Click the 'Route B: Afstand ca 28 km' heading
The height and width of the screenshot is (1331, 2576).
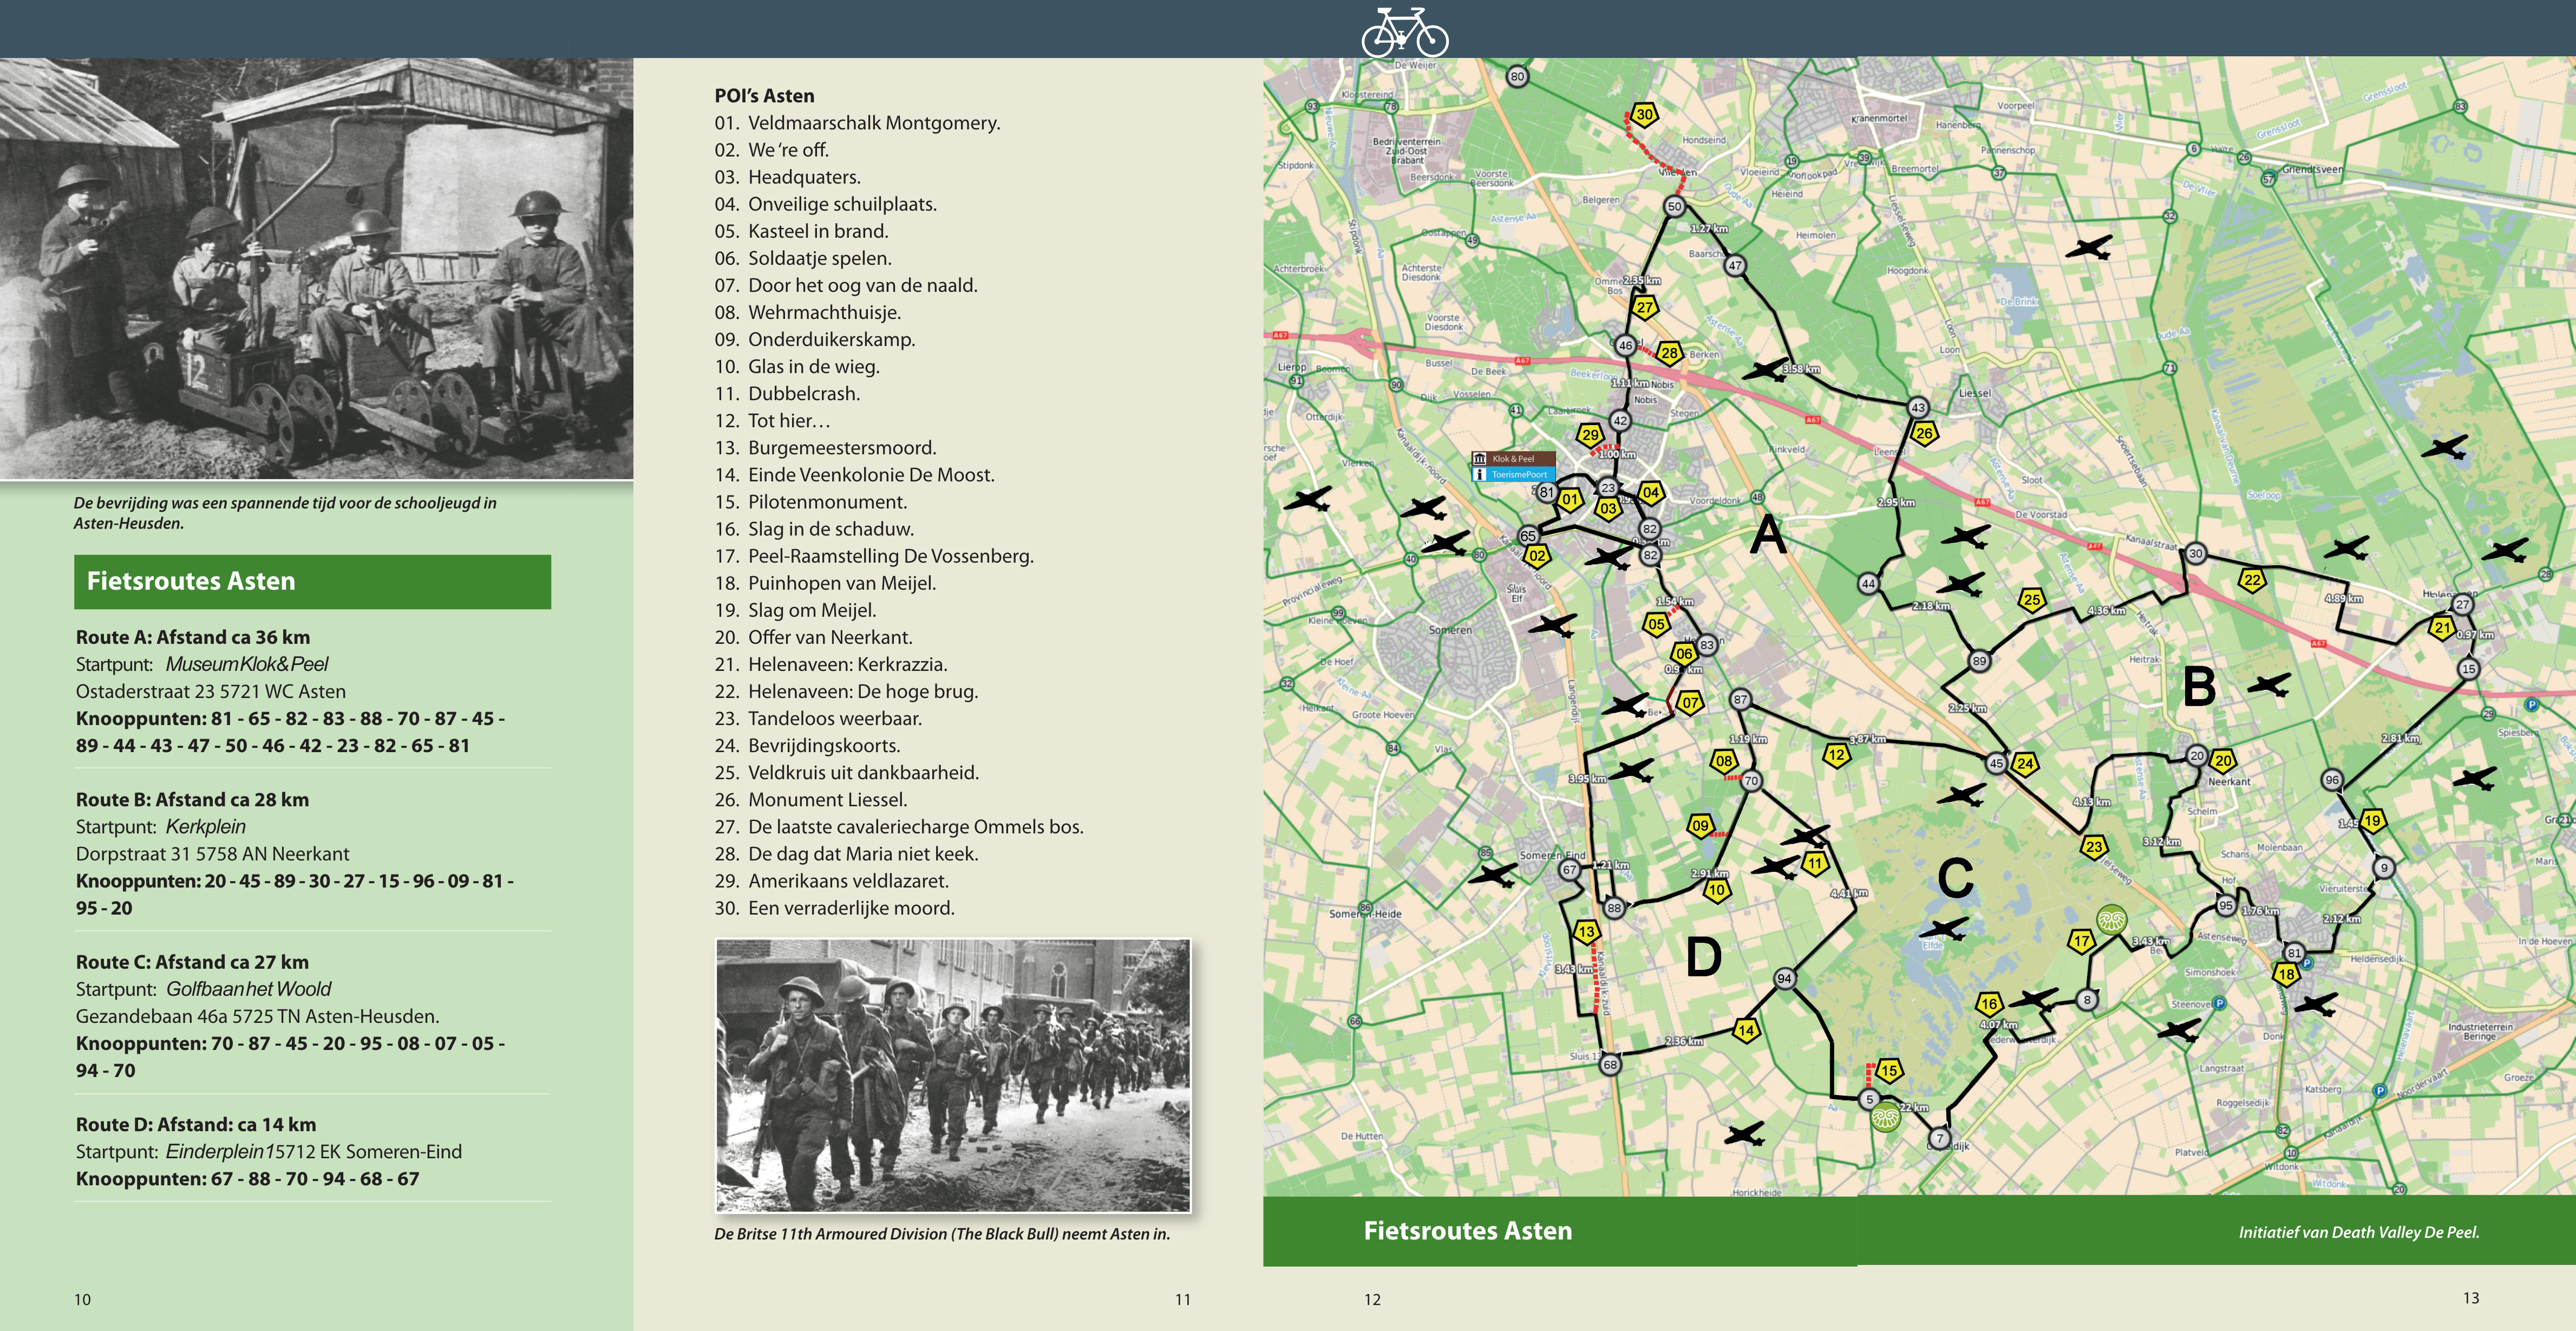(192, 799)
